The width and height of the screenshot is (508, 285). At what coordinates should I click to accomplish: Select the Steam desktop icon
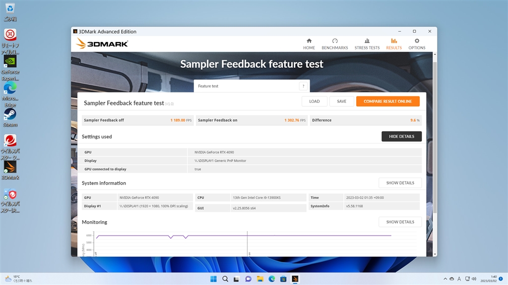[10, 118]
